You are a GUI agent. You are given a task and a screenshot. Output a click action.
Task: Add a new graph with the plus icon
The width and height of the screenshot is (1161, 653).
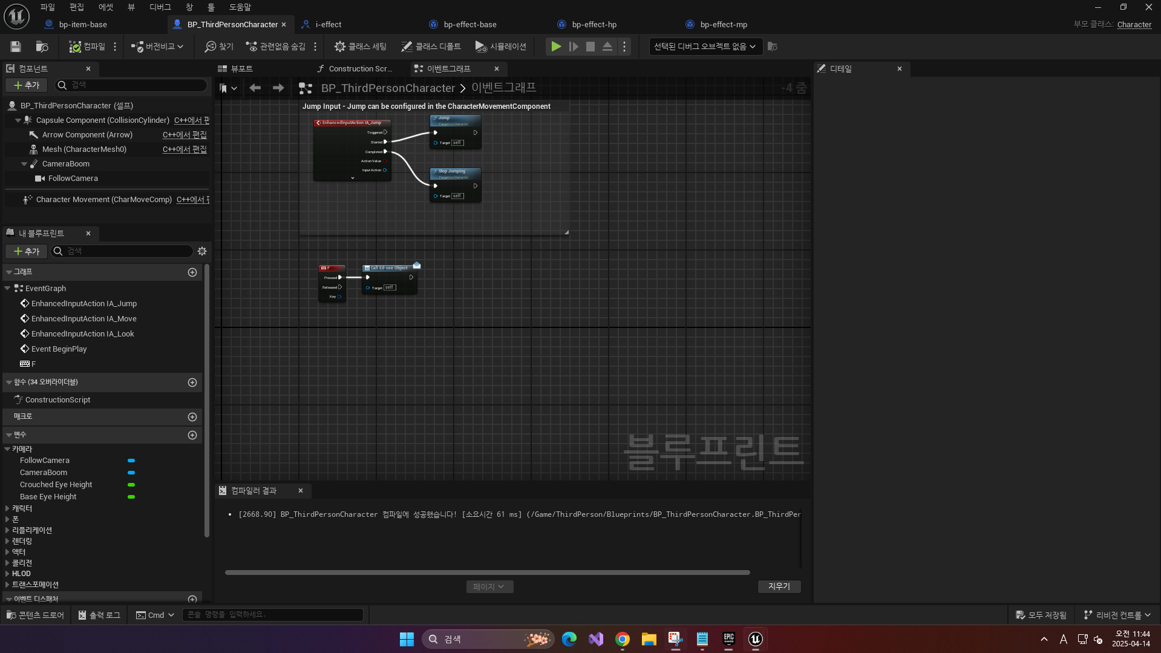[192, 272]
